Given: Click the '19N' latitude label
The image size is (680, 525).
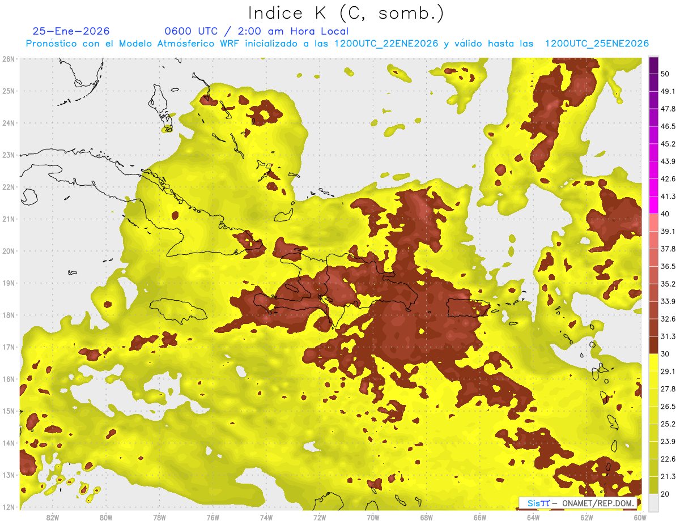Looking at the screenshot, I should click(8, 283).
